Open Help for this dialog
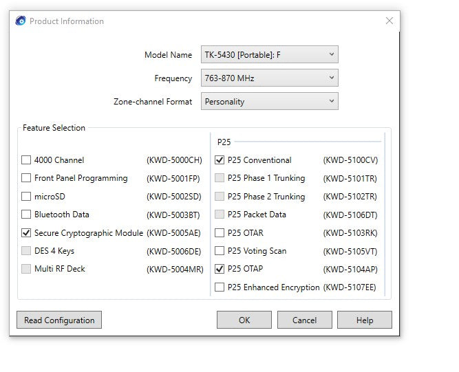 click(x=365, y=320)
